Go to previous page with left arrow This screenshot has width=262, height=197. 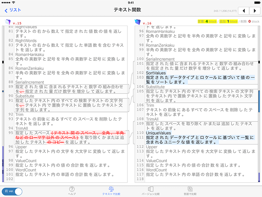[243, 11]
